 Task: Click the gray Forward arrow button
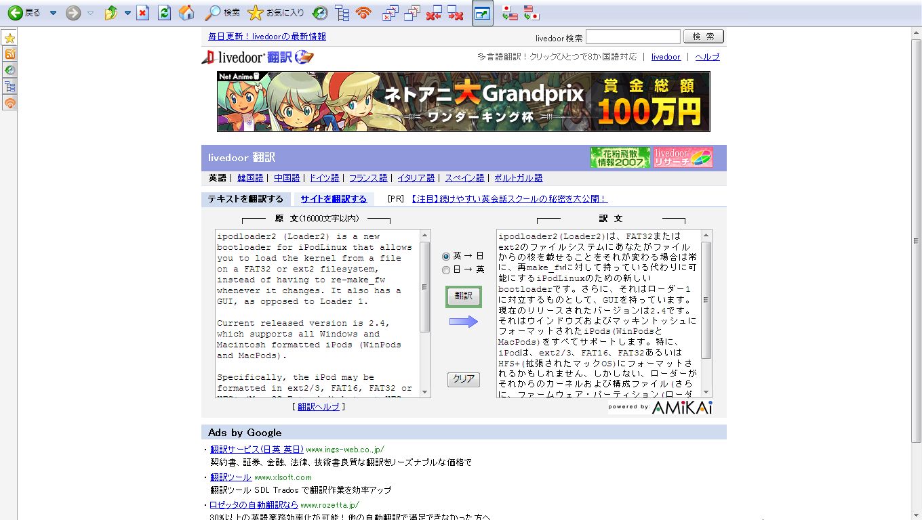[x=73, y=12]
